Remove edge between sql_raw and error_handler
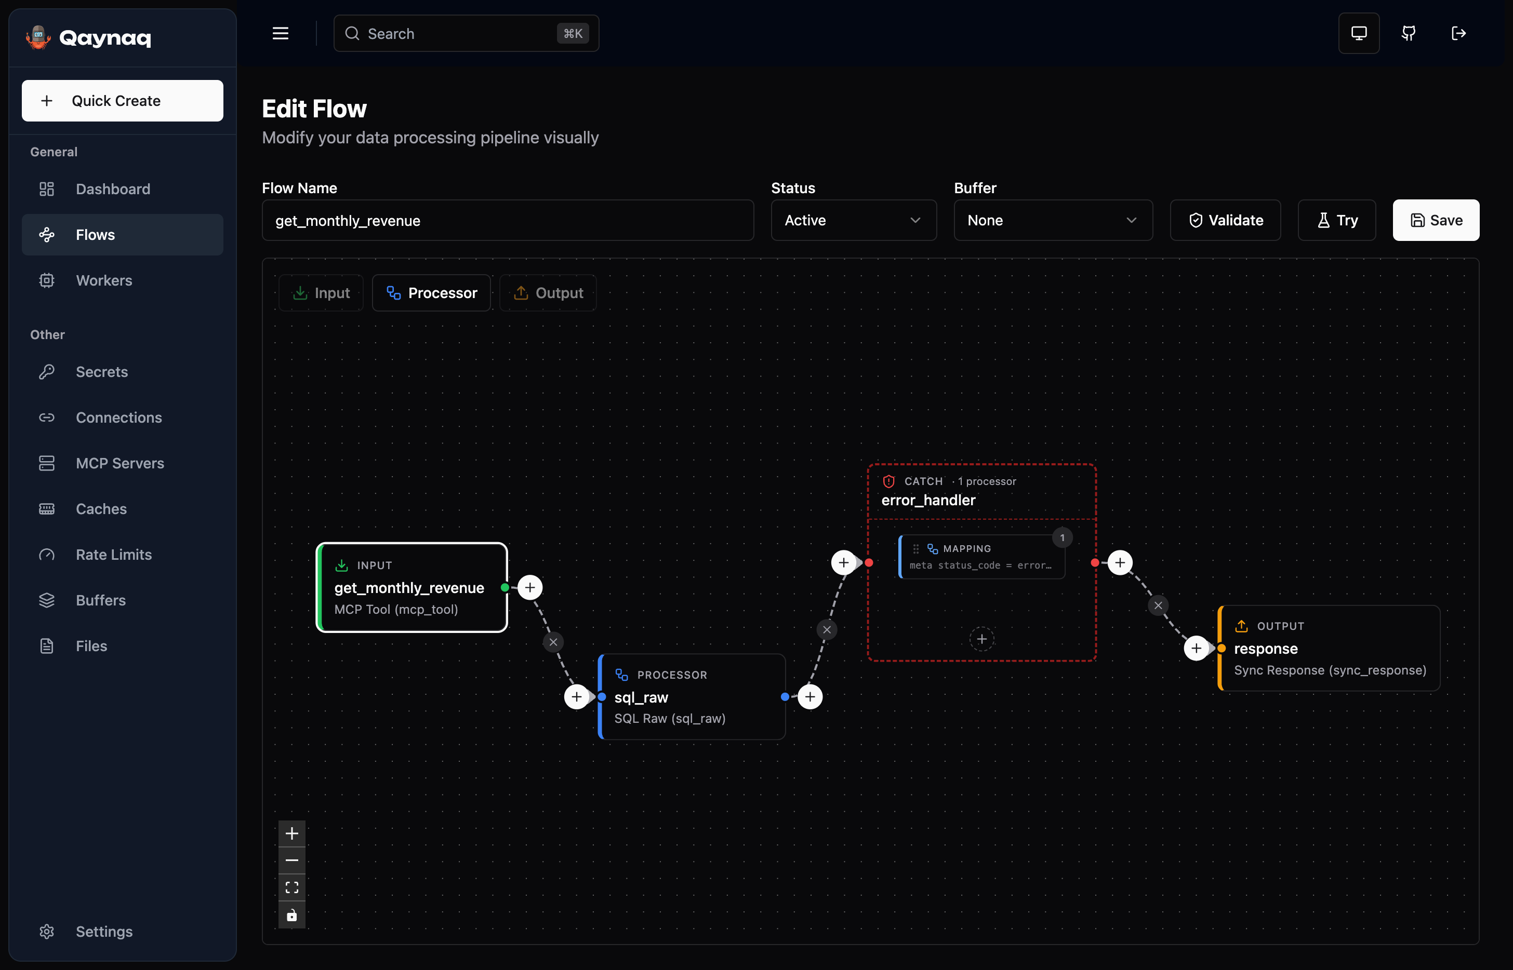Viewport: 1513px width, 970px height. coord(827,629)
